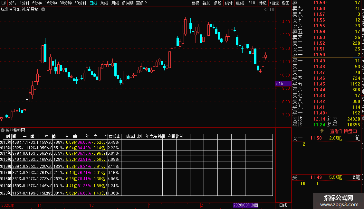Open the 统计 statistics tool
This screenshot has height=209, width=364.
229,3
